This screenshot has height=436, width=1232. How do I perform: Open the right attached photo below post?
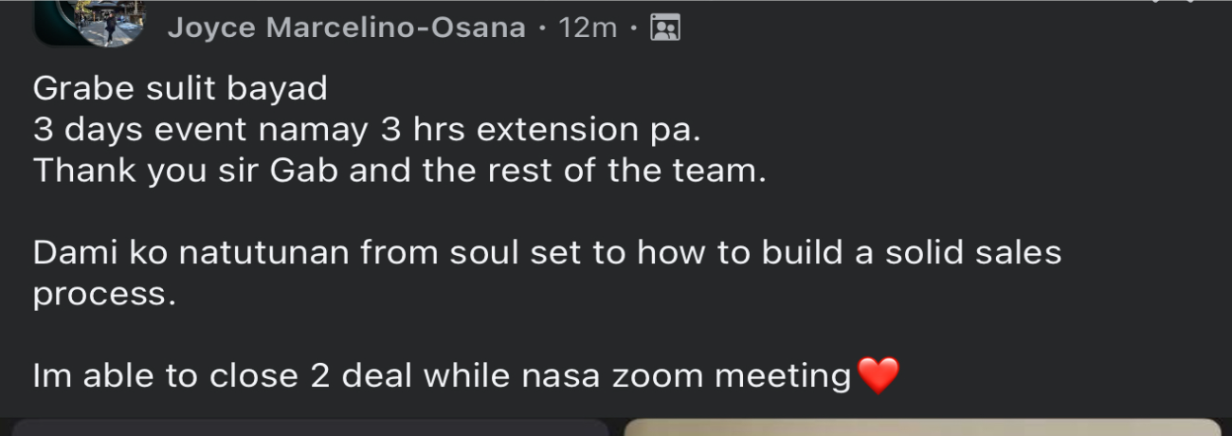[x=922, y=427]
